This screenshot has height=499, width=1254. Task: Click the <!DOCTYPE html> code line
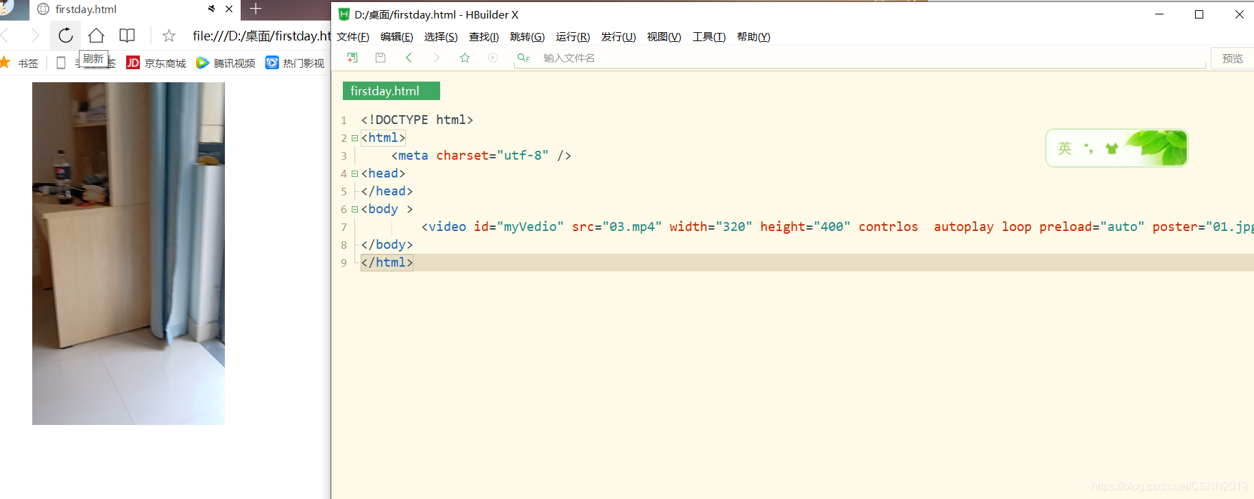417,120
